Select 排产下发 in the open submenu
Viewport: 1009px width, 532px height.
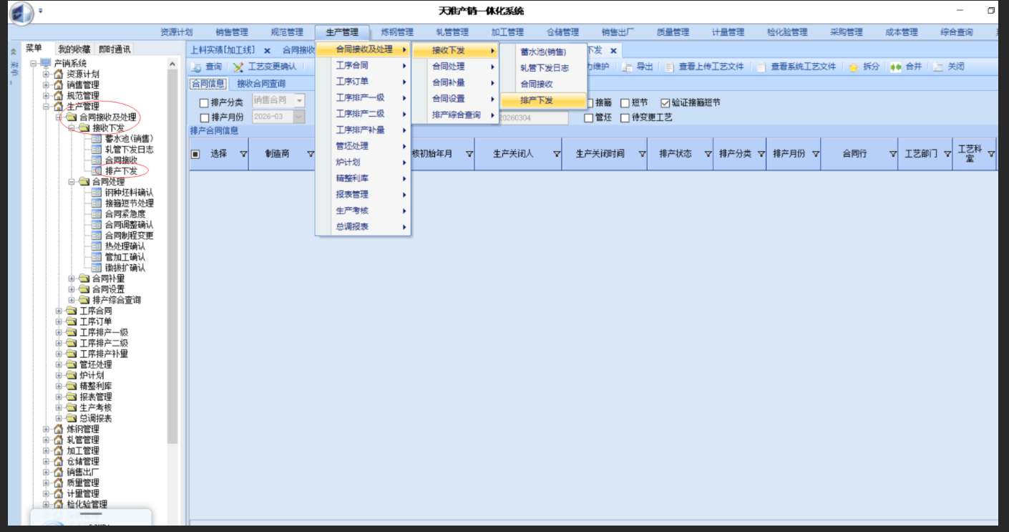[x=537, y=101]
